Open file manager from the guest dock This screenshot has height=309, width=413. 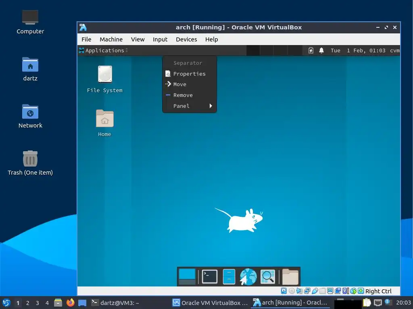pos(229,277)
